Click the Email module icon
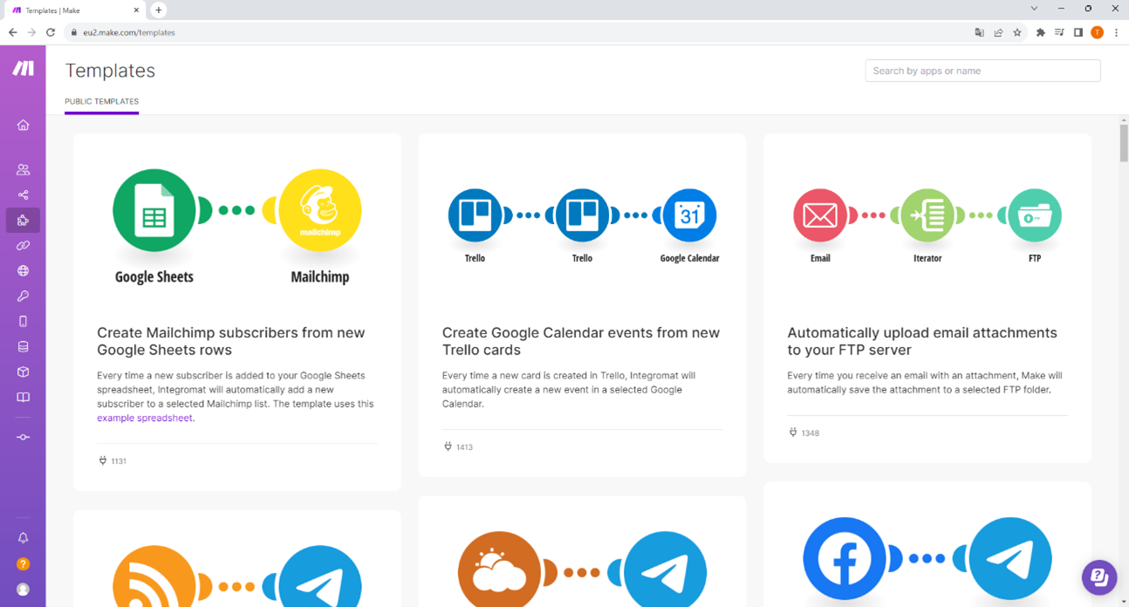Image resolution: width=1129 pixels, height=607 pixels. coord(820,215)
